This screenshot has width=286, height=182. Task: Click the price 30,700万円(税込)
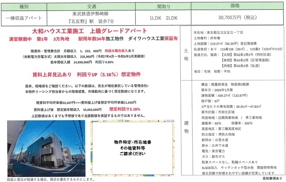(237, 17)
